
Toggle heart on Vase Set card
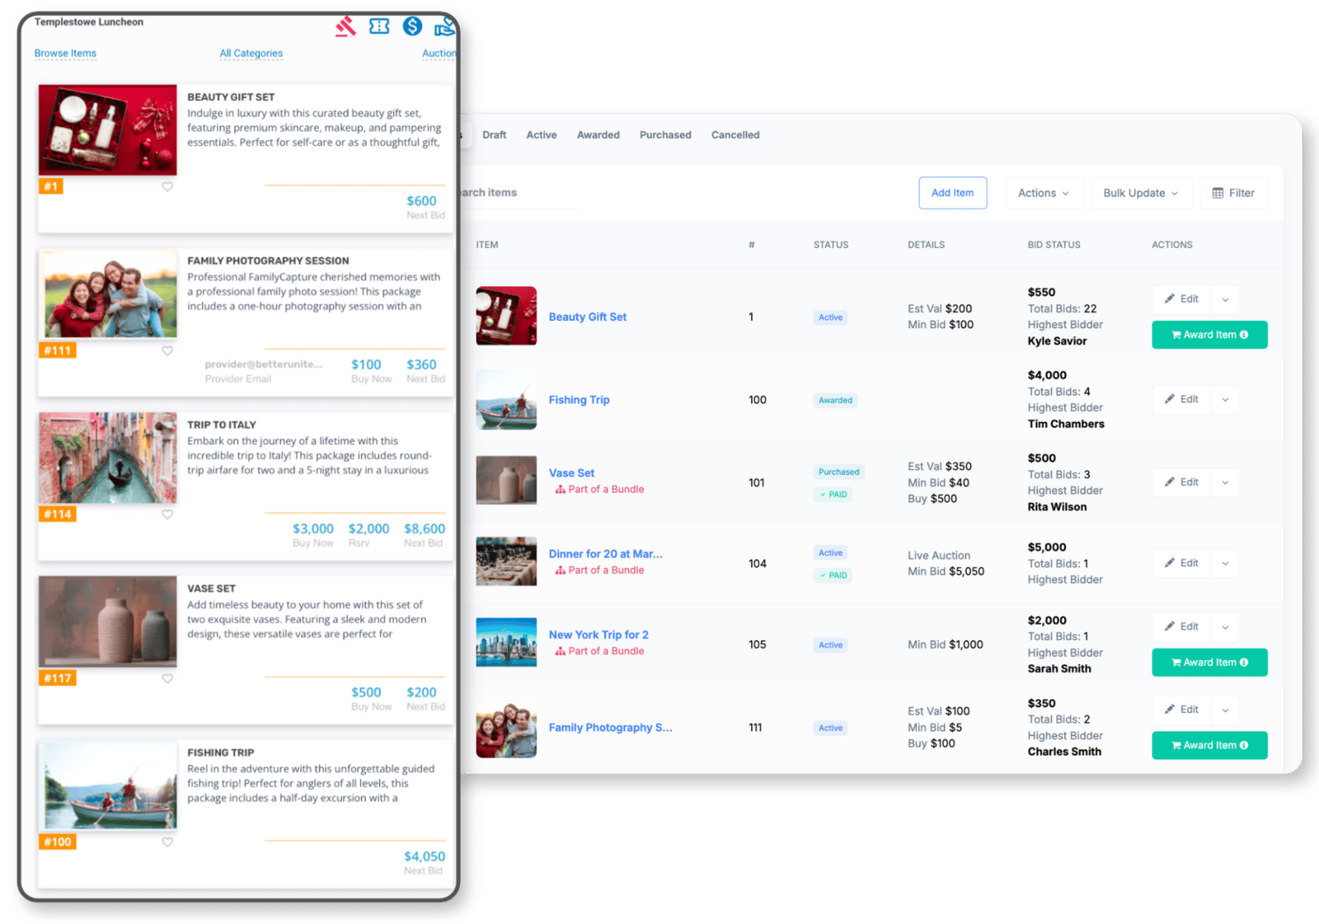coord(167,678)
